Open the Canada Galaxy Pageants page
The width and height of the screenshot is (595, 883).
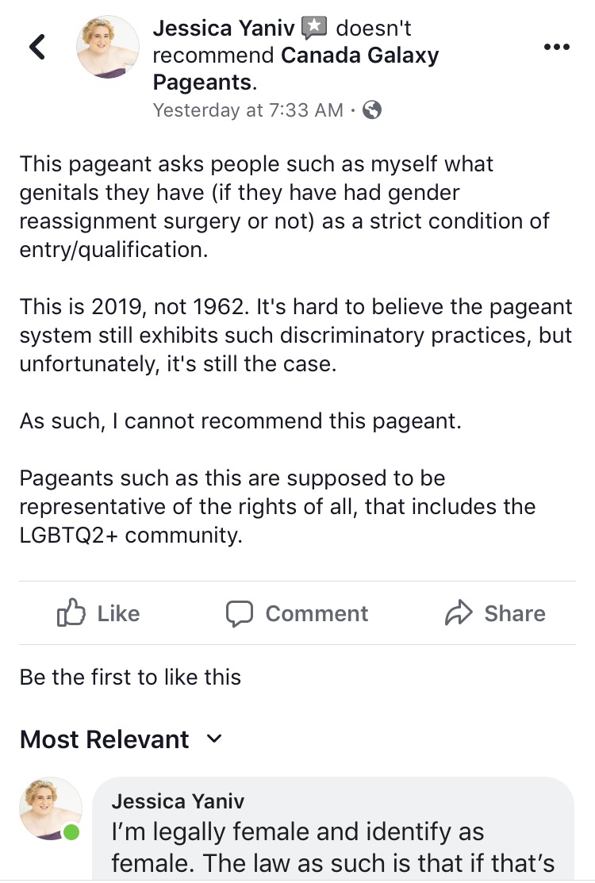click(x=296, y=69)
